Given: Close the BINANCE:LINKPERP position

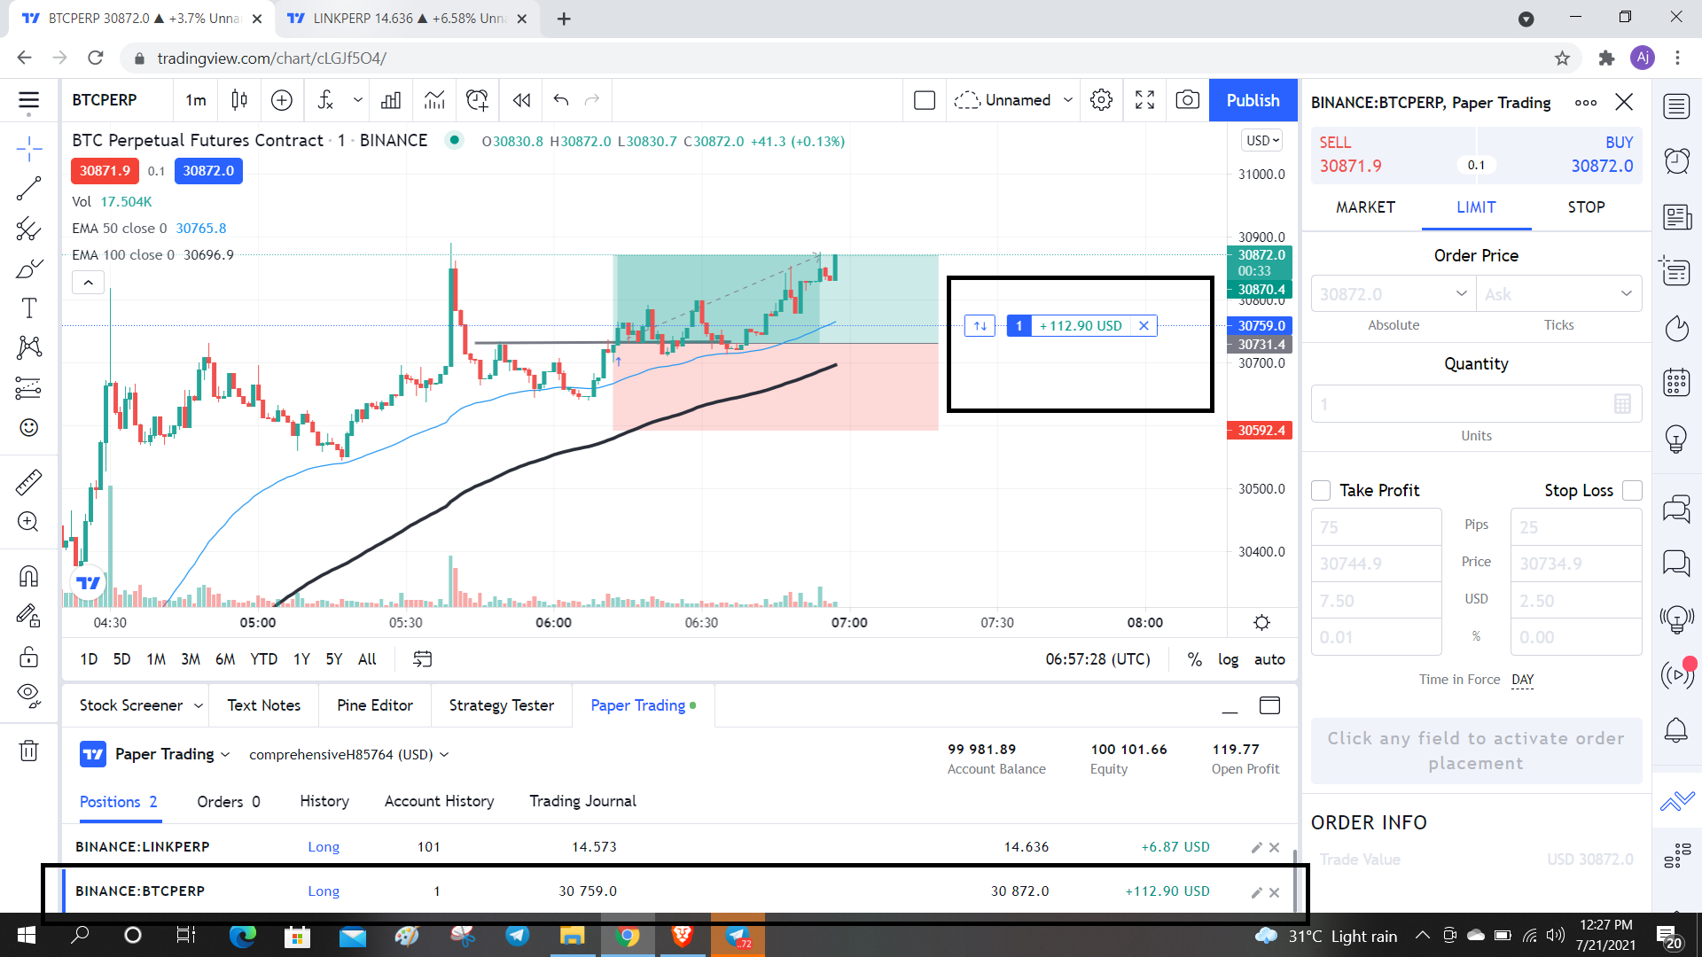Looking at the screenshot, I should tap(1274, 847).
